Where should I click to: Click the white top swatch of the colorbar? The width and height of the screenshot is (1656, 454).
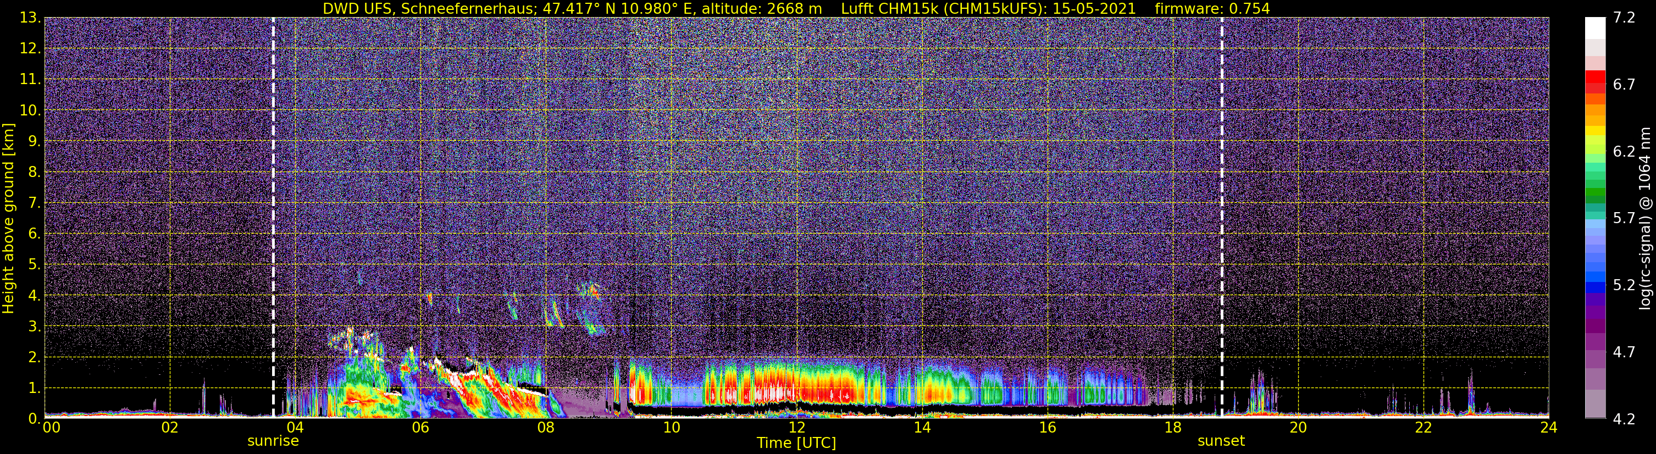tap(1595, 28)
